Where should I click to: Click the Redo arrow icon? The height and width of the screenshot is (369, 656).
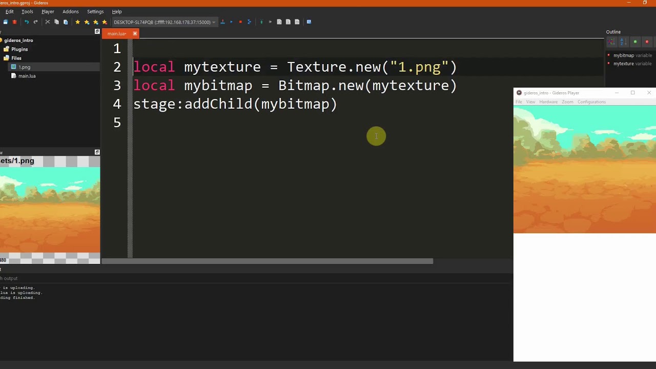[x=35, y=22]
